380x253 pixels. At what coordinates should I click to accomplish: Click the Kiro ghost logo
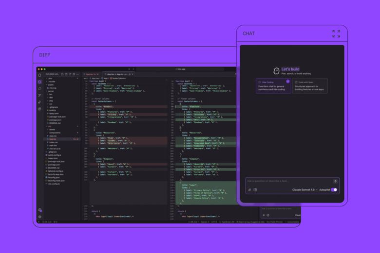point(276,71)
